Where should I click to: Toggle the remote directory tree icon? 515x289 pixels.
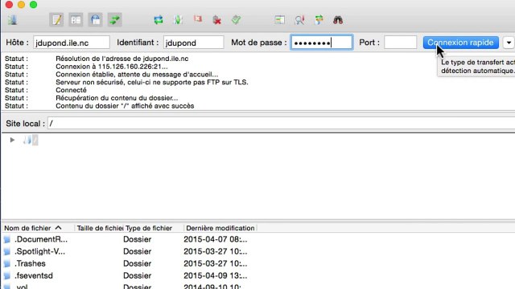(x=96, y=20)
